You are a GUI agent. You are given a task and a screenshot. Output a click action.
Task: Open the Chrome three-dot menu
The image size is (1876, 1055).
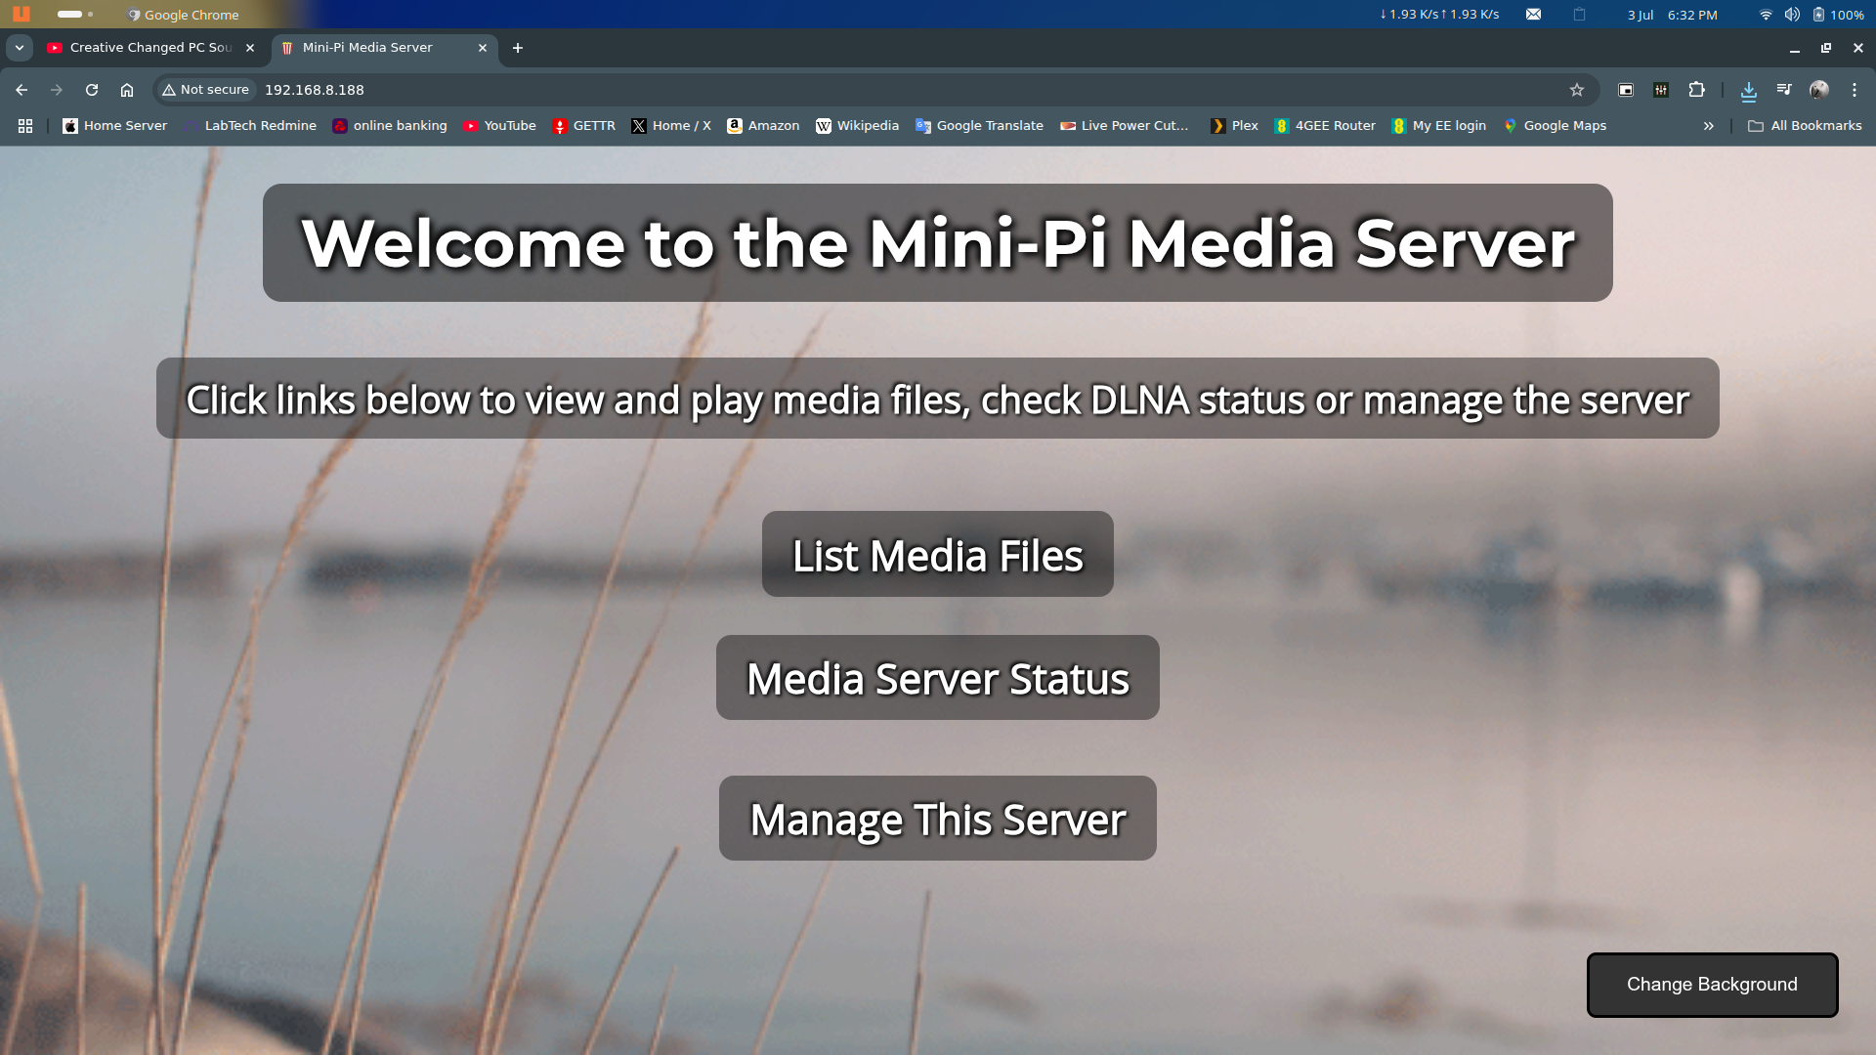tap(1855, 89)
